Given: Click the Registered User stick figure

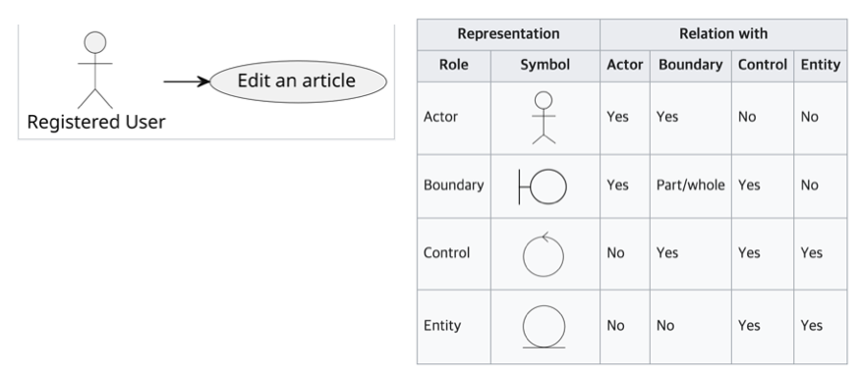Looking at the screenshot, I should click(95, 71).
